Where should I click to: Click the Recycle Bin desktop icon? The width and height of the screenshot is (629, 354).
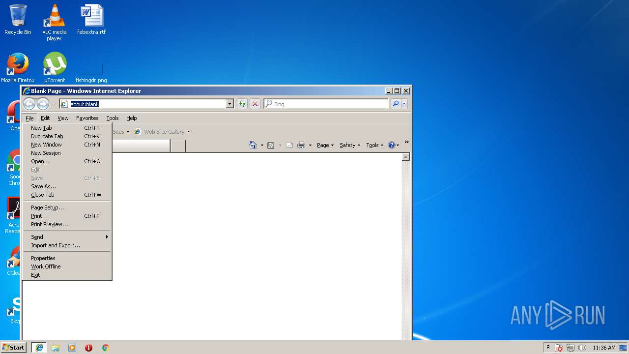(x=18, y=20)
